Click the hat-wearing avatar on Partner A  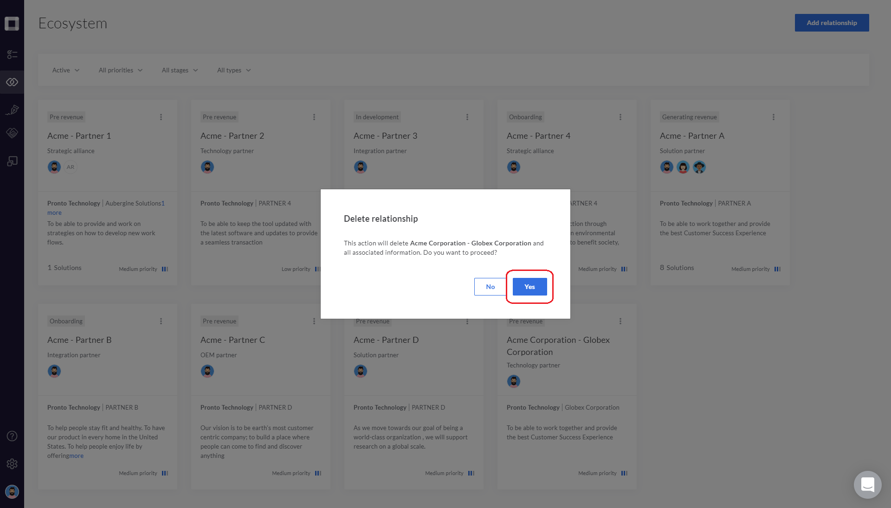point(699,167)
